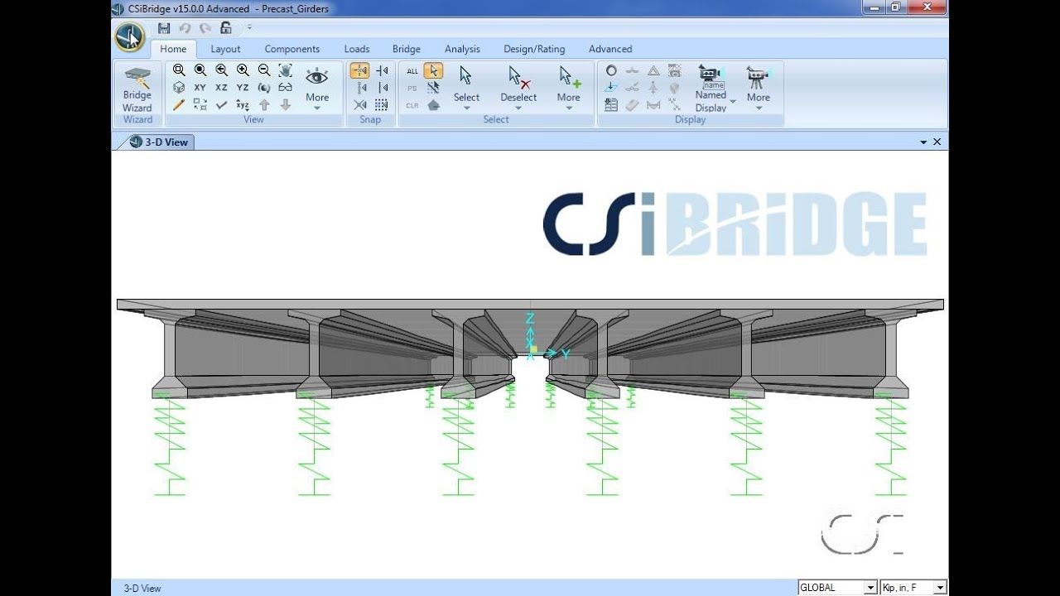Open More dropdown in Select group
Image resolution: width=1060 pixels, height=596 pixels.
point(569,89)
